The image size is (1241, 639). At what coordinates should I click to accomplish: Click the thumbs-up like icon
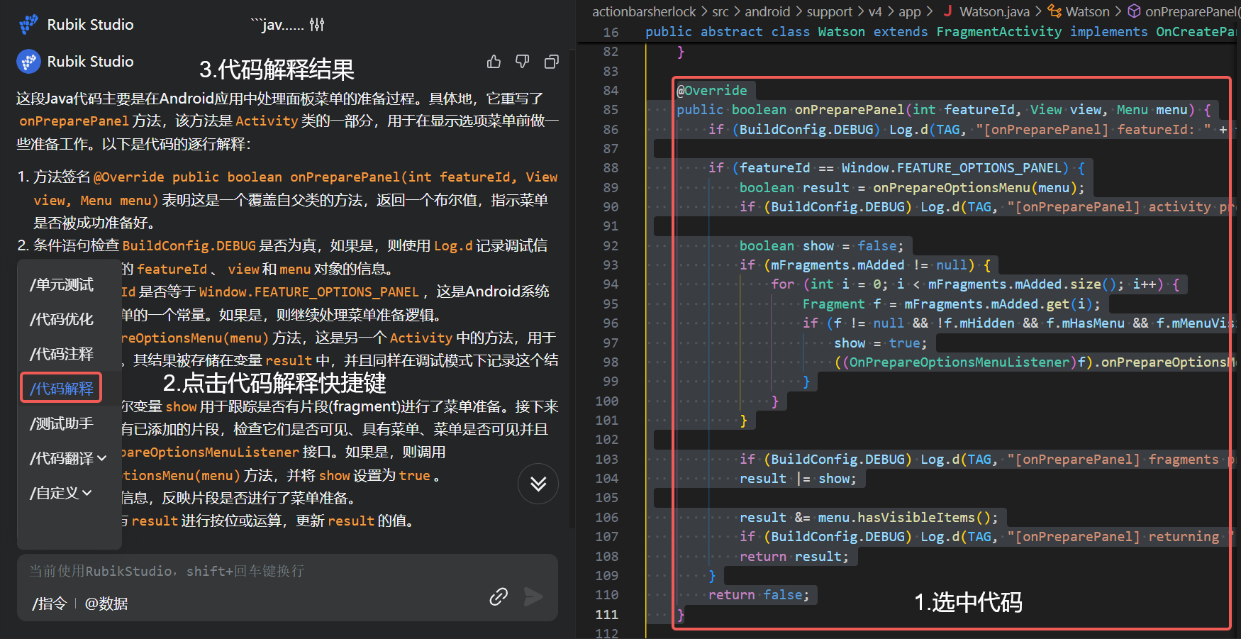click(494, 62)
